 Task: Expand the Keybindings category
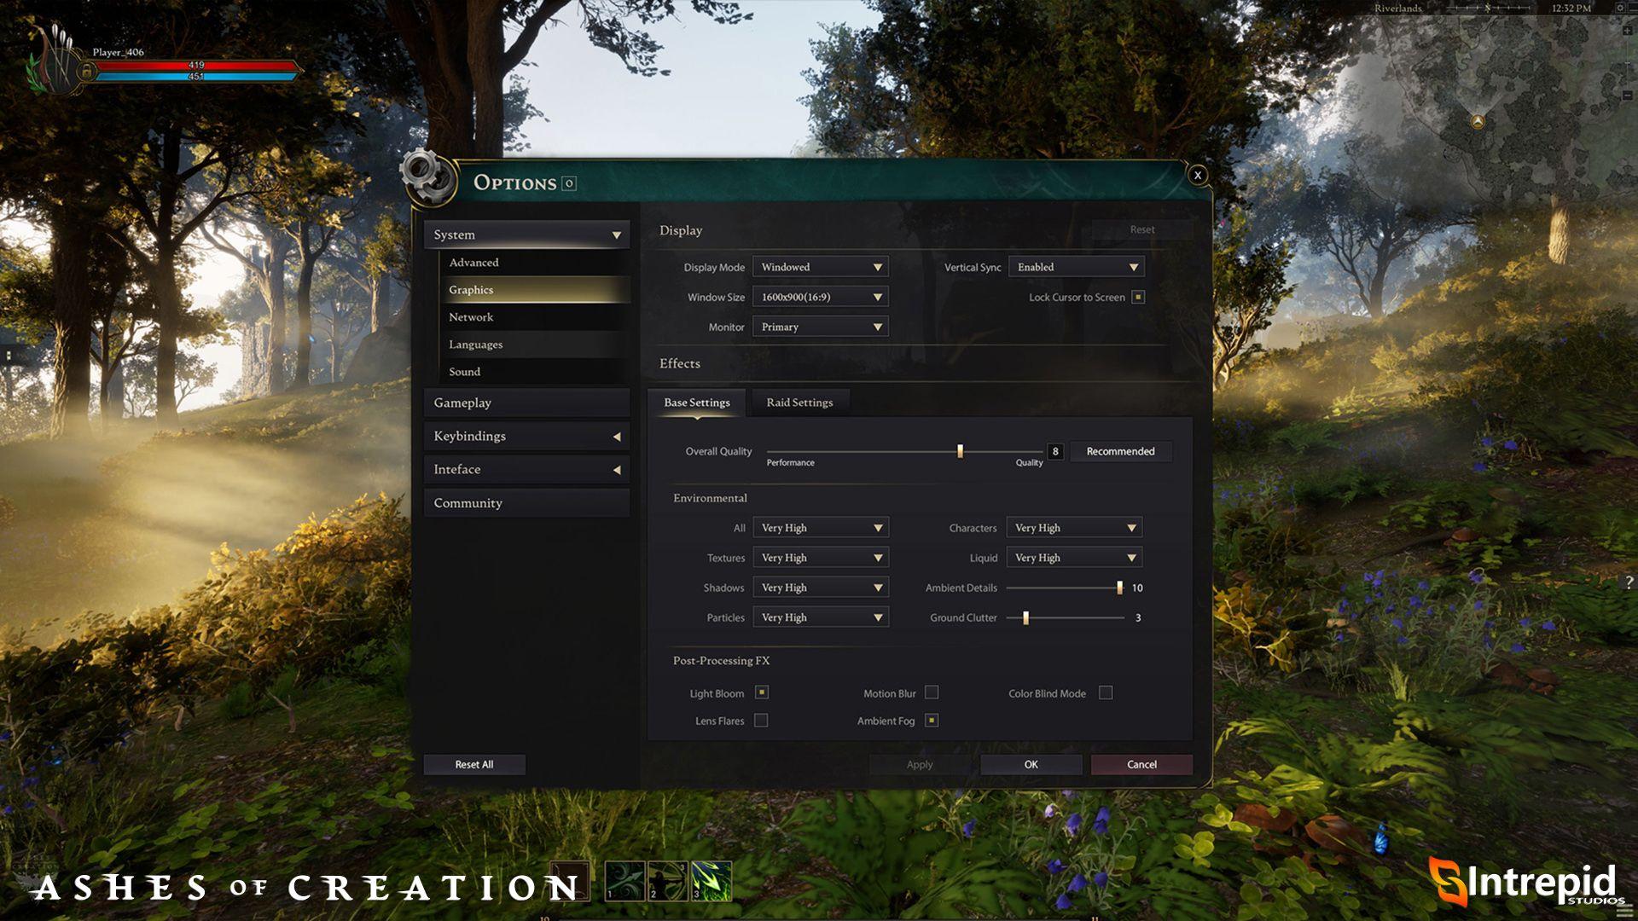526,436
